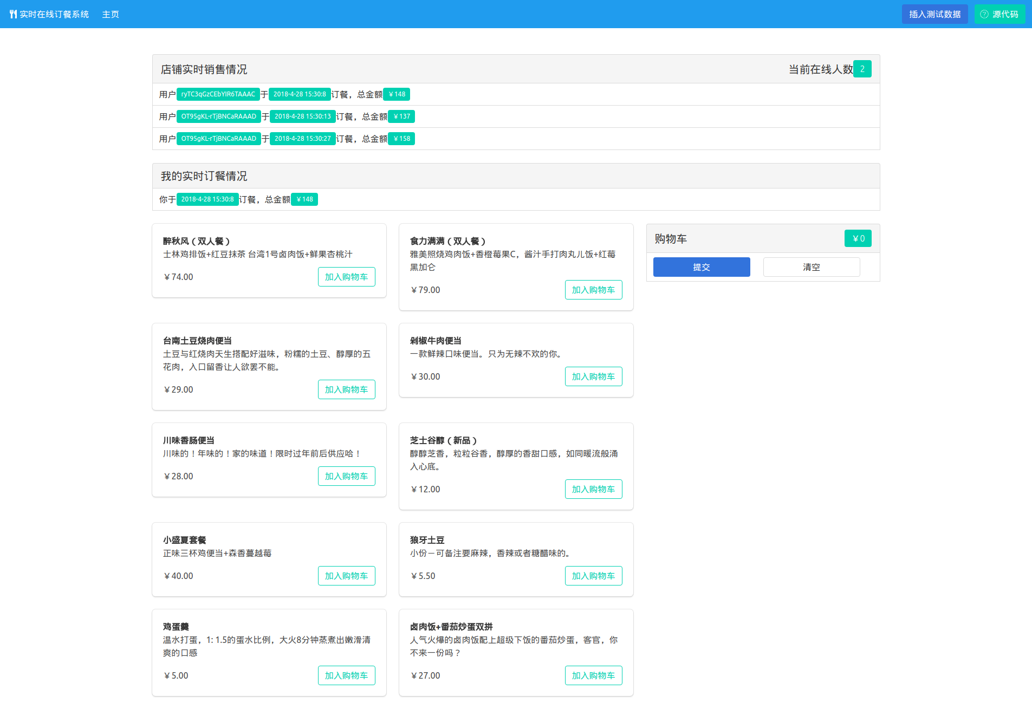Submit the cart with 提交
Image resolution: width=1032 pixels, height=722 pixels.
coord(702,267)
